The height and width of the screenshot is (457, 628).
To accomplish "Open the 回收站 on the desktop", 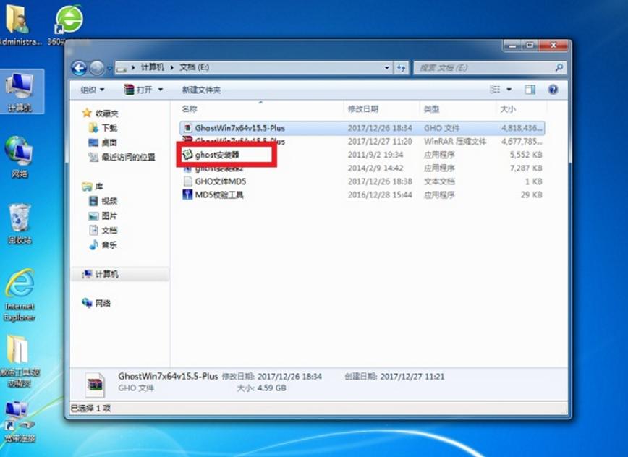I will pyautogui.click(x=19, y=217).
